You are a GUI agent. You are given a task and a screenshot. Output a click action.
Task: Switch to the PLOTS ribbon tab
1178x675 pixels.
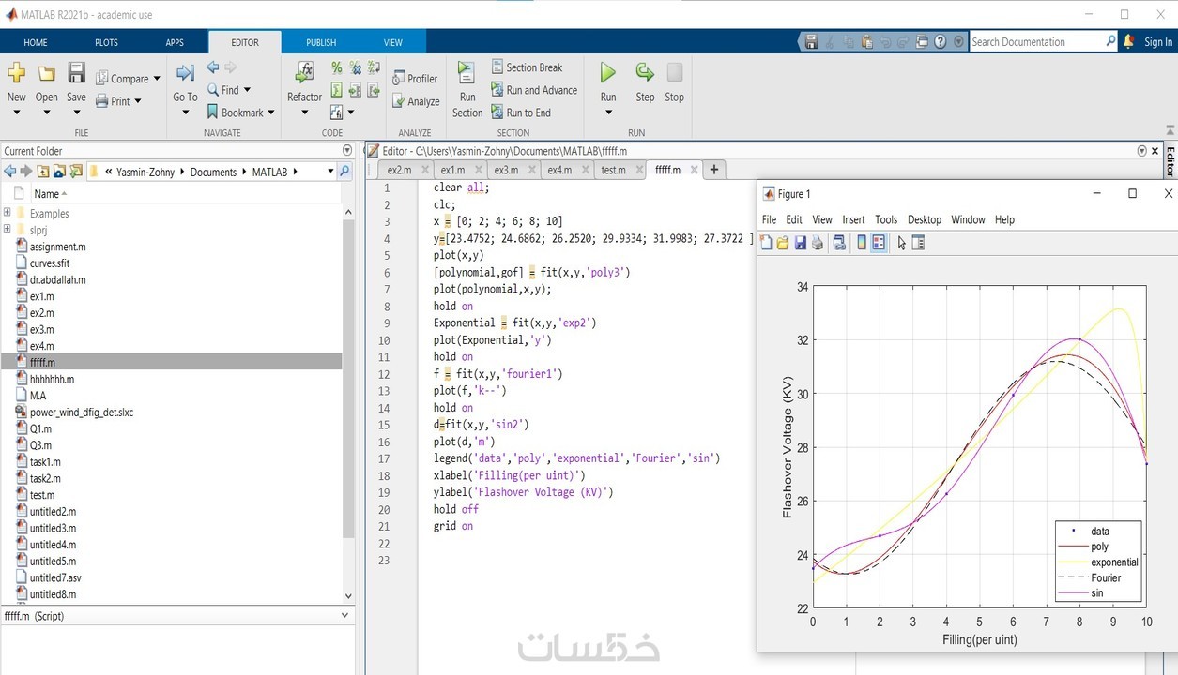(107, 42)
